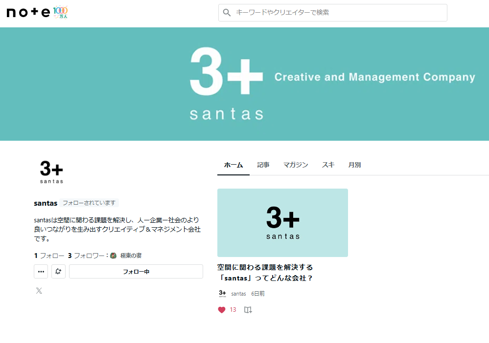Click the 6日前 post date
Screen dimensions: 489x343
pyautogui.click(x=258, y=294)
